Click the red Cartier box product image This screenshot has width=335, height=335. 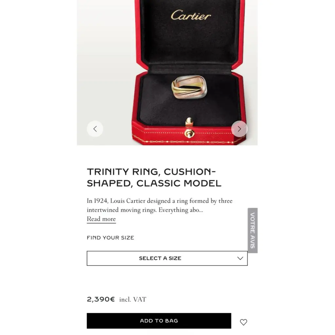point(167,72)
